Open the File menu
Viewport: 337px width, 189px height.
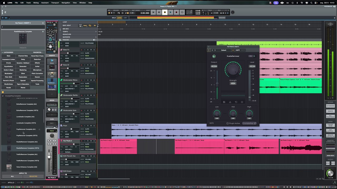click(16, 3)
